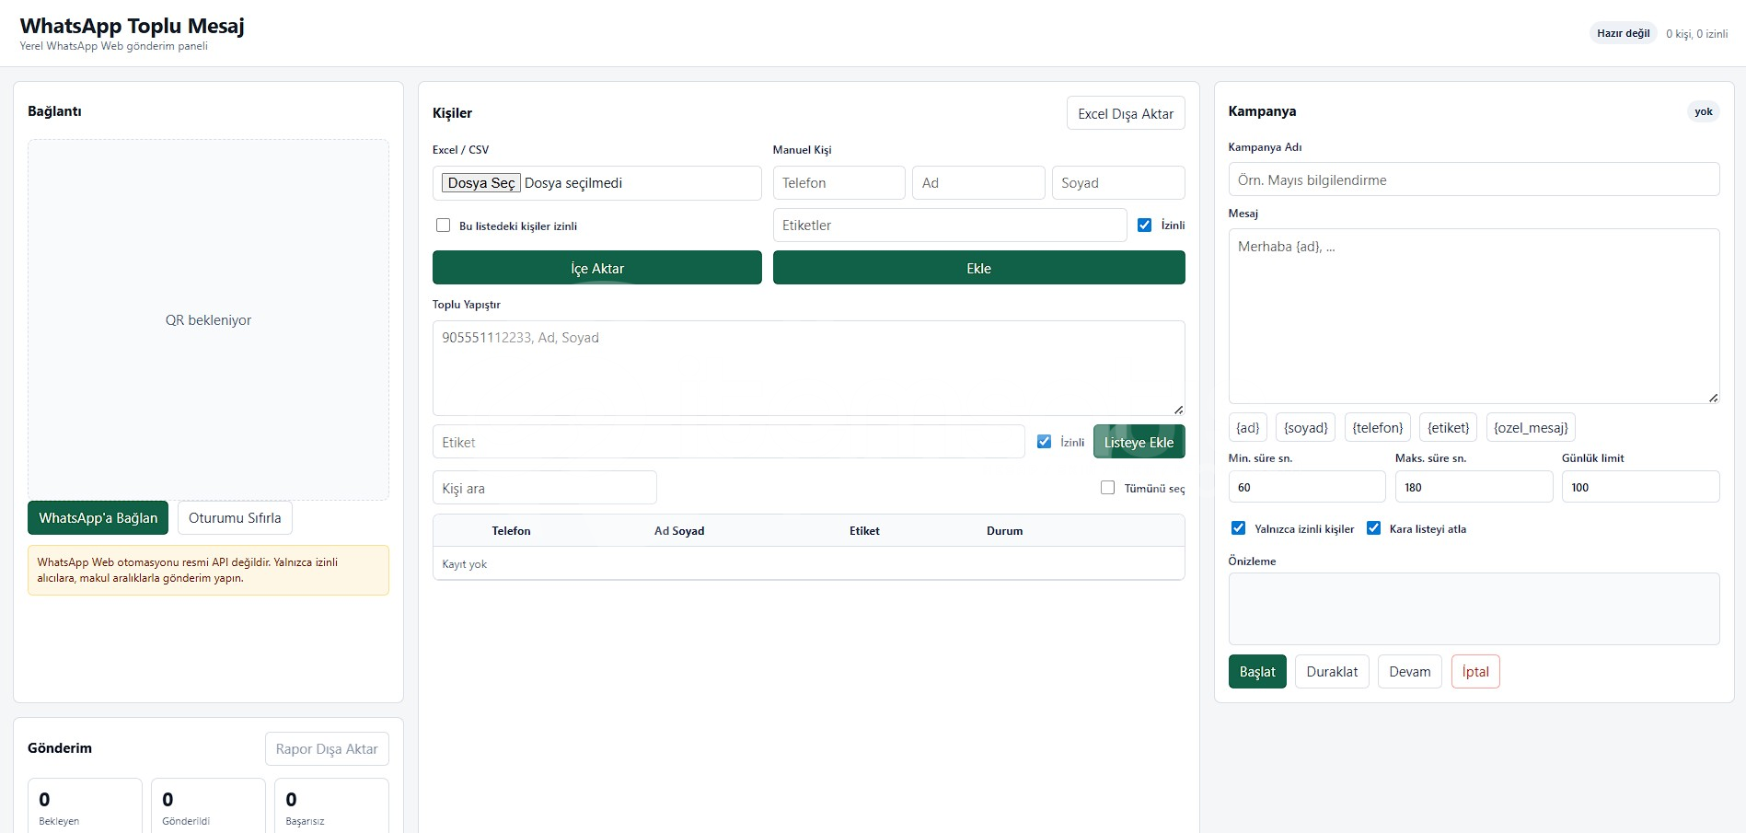
Task: Click the 'Bekleyen' counter card
Action: pos(85,806)
